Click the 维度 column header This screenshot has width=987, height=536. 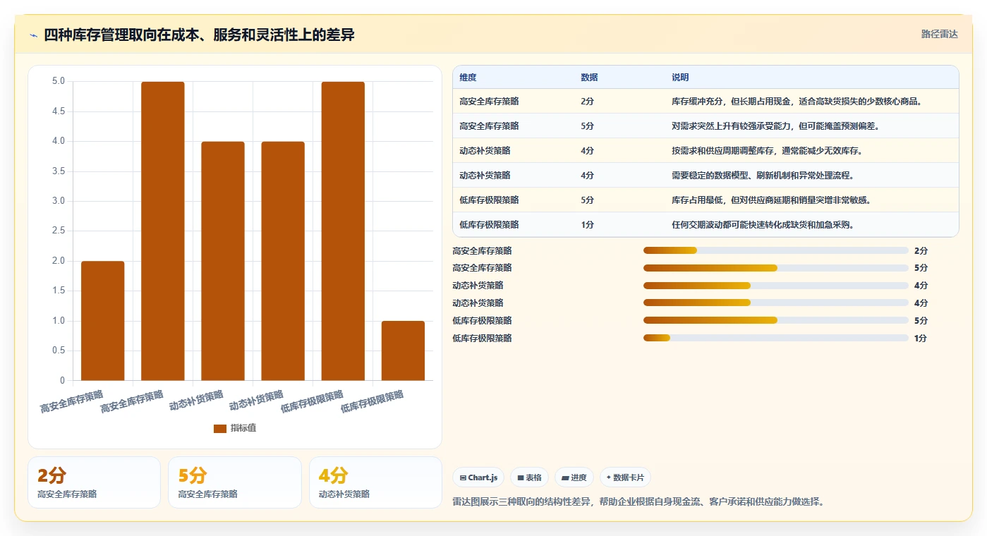(x=468, y=78)
